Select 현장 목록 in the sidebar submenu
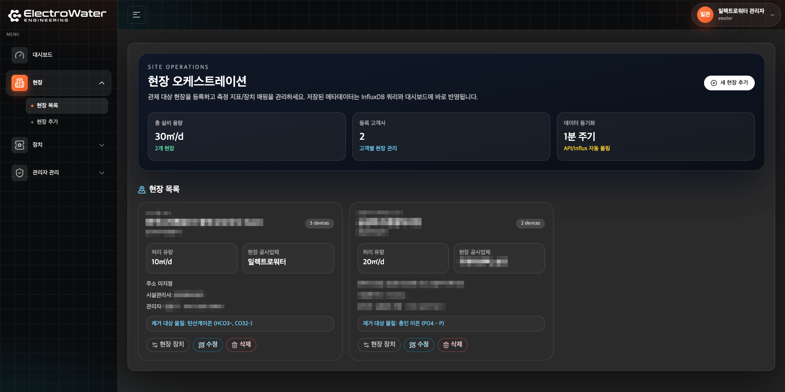The image size is (785, 392). coord(47,105)
